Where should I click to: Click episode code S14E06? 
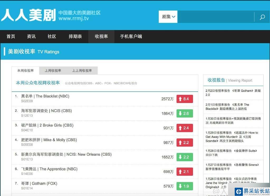pyautogui.click(x=27, y=174)
